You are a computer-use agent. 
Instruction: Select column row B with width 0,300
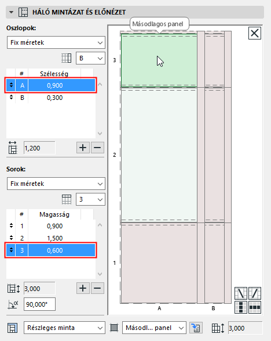click(x=51, y=98)
